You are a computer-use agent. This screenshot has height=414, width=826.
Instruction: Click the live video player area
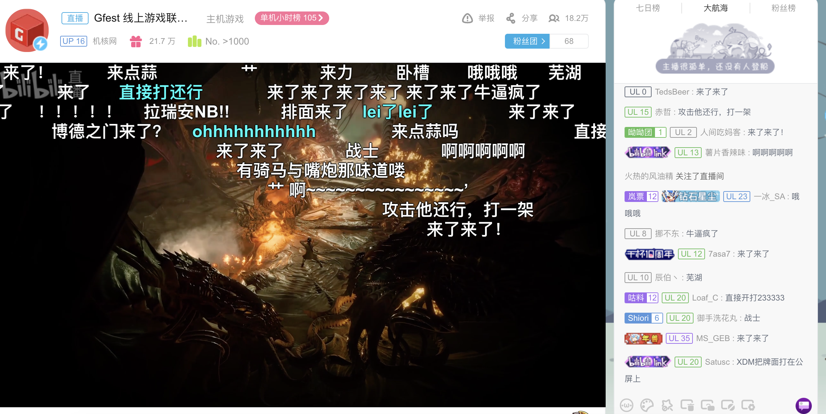click(x=302, y=235)
